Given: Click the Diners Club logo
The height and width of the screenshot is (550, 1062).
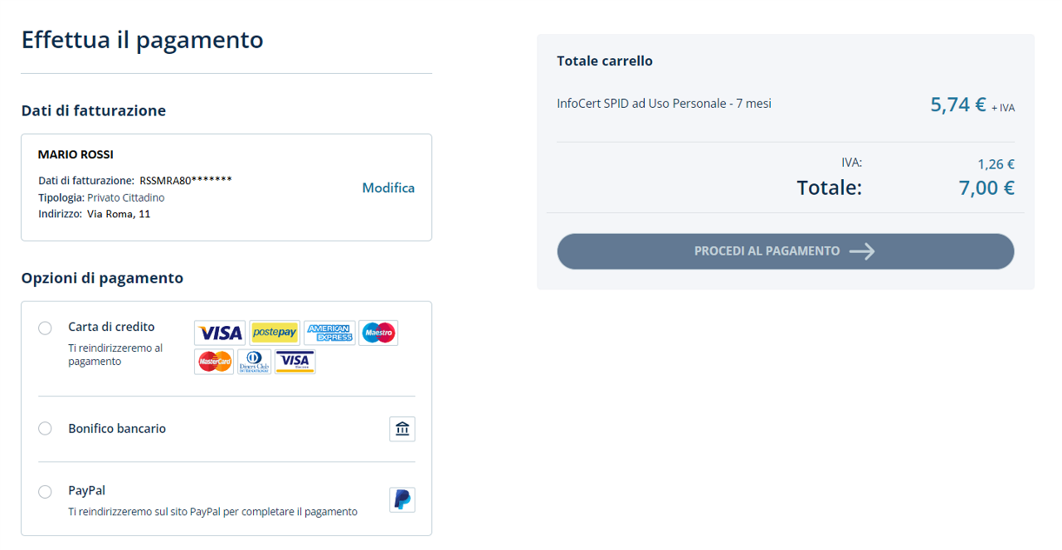Looking at the screenshot, I should click(x=254, y=362).
